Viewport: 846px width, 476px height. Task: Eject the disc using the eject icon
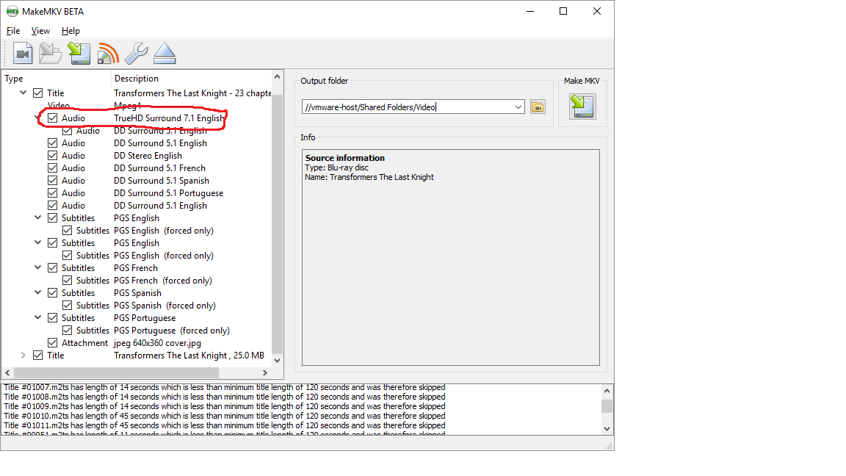pos(164,54)
